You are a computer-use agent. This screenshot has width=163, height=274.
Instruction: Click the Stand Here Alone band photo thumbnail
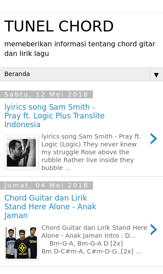[21, 243]
